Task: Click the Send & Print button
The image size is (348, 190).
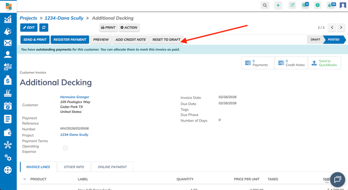Action: 35,39
